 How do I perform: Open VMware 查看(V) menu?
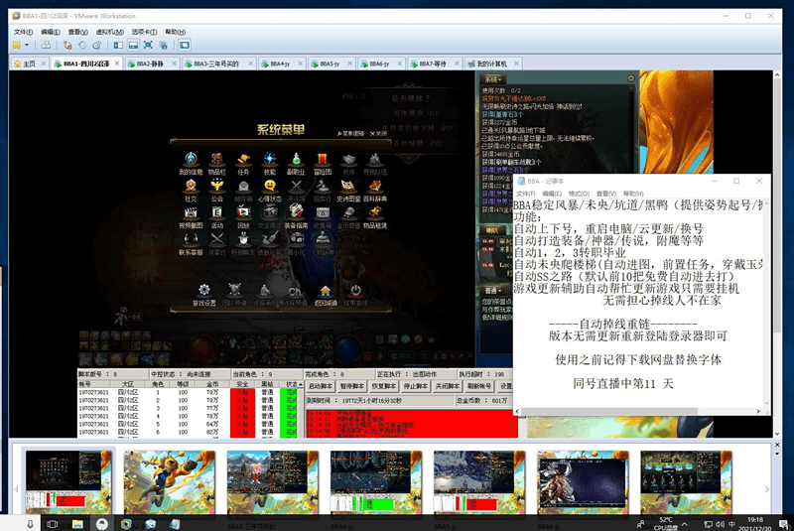[78, 32]
